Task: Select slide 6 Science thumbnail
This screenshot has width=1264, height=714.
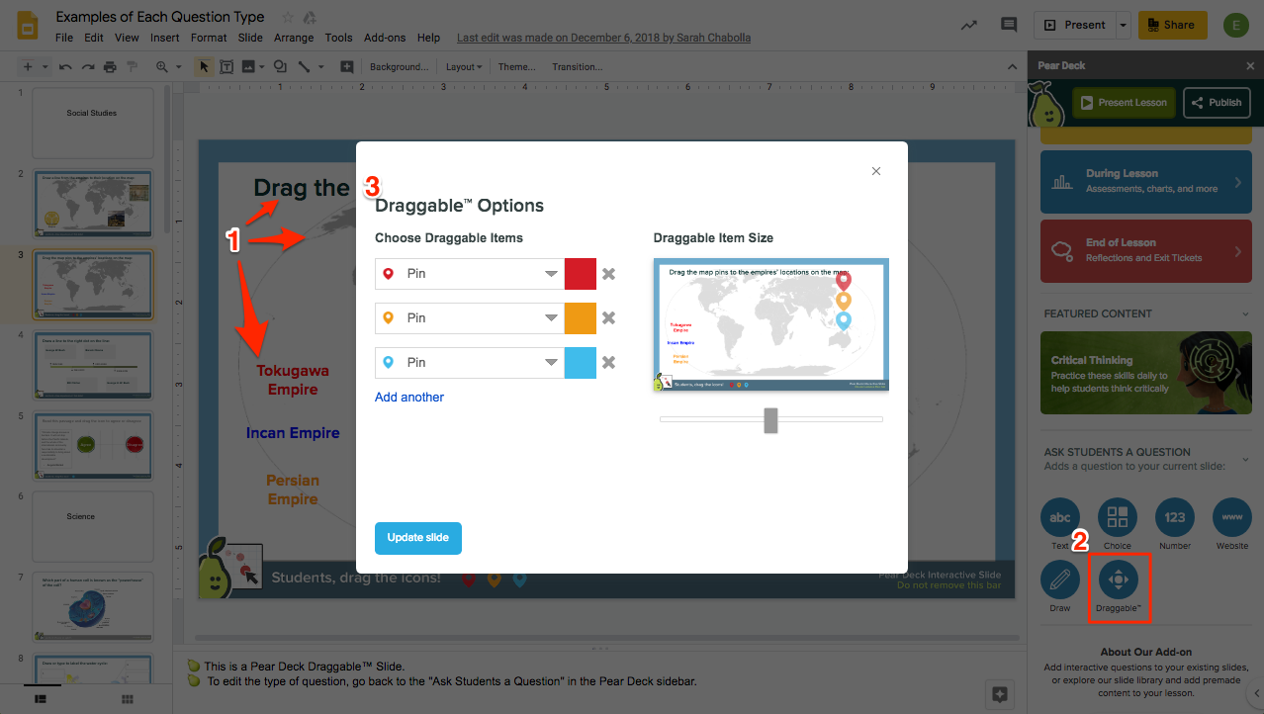Action: point(93,526)
